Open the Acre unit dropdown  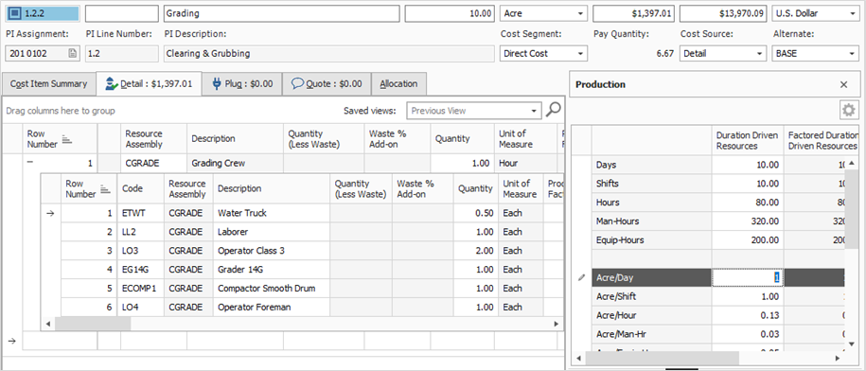coord(580,13)
